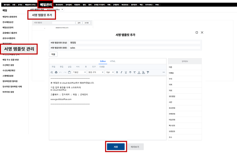Open the 도움말 editor menu

point(102,67)
